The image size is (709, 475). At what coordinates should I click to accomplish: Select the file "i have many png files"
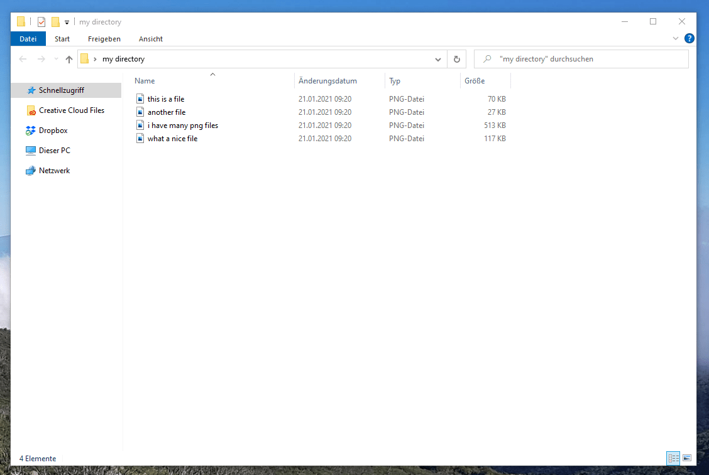point(183,125)
